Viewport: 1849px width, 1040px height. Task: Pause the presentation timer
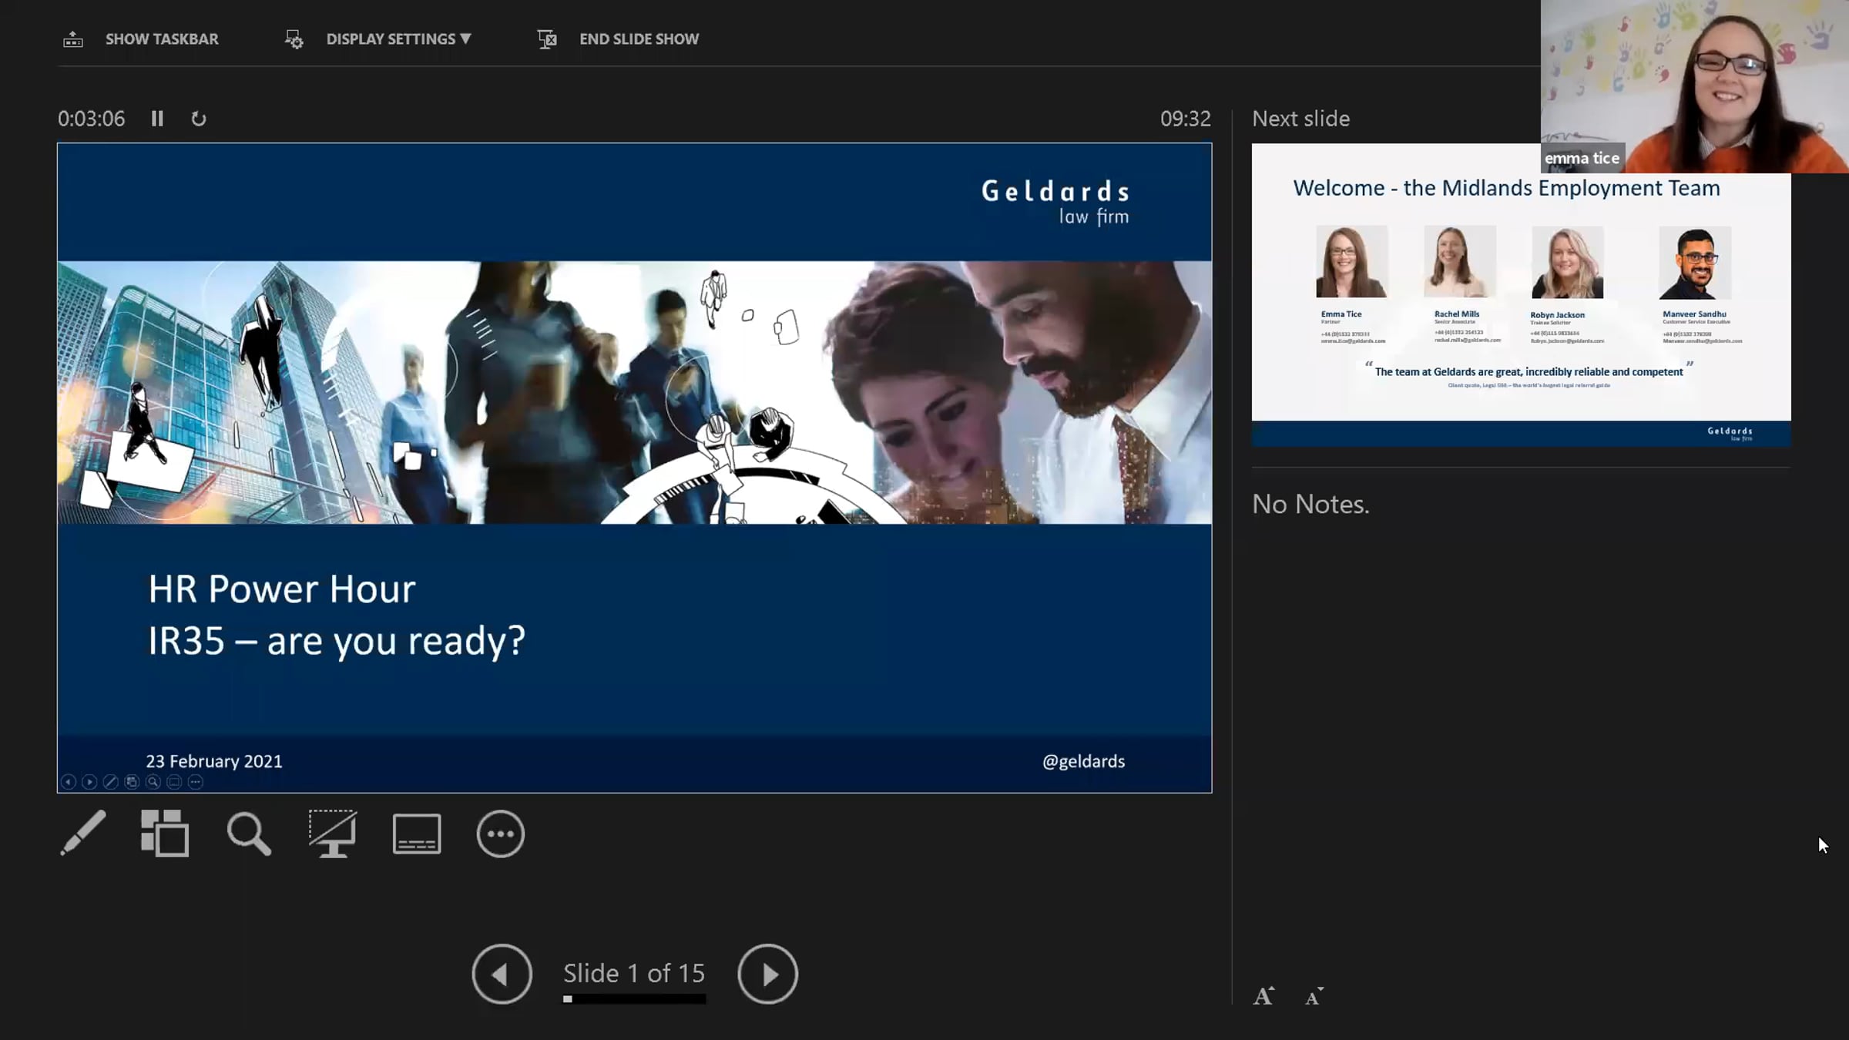[x=157, y=119]
